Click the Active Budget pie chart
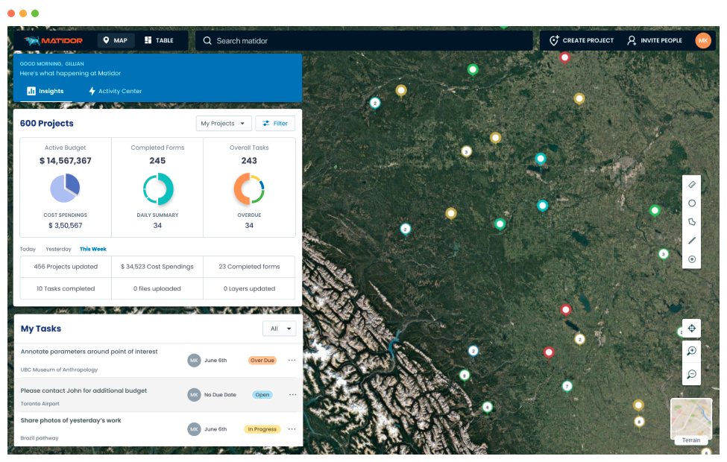727x462 pixels. [65, 188]
